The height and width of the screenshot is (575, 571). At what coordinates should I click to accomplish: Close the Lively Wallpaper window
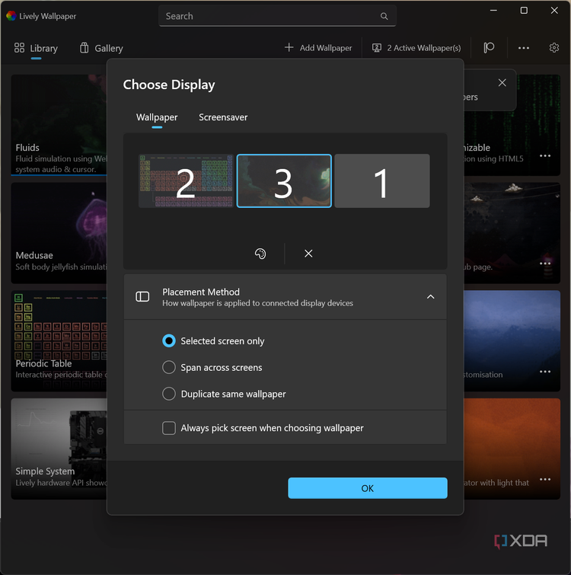pyautogui.click(x=554, y=11)
